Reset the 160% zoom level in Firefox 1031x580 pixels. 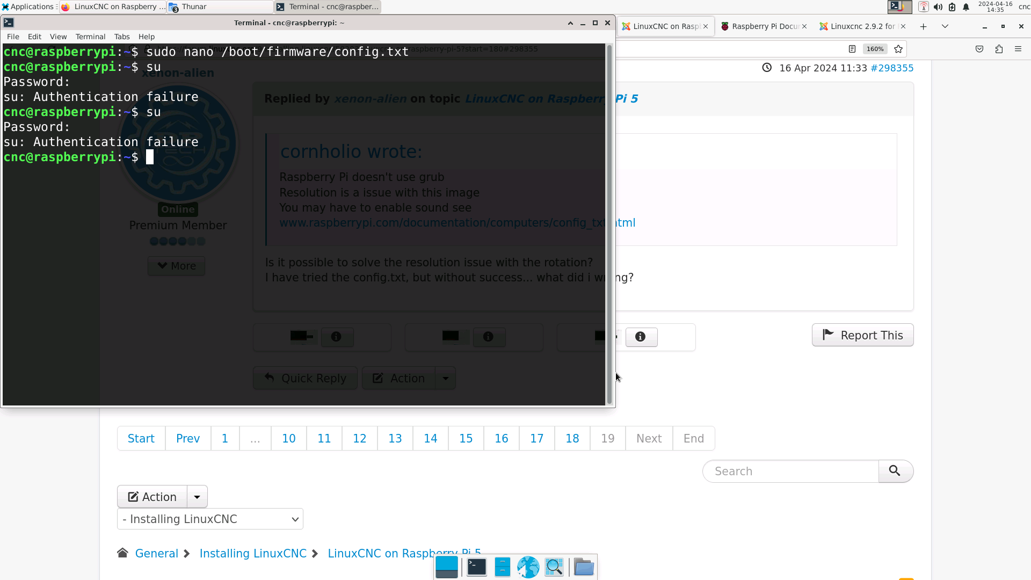pos(875,49)
